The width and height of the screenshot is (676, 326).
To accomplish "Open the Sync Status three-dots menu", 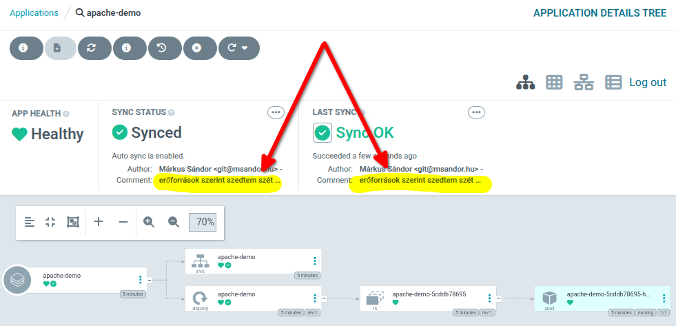I will click(x=276, y=112).
